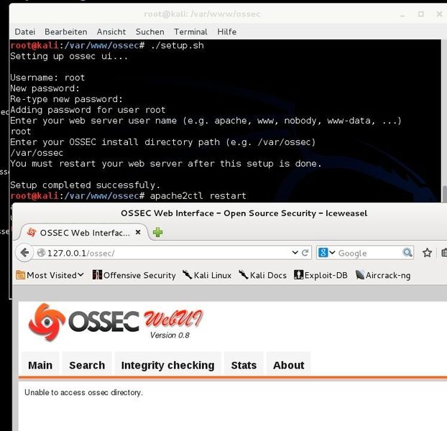Screen dimensions: 447x431
Task: Open the Suchen menu in terminal
Action: [150, 32]
